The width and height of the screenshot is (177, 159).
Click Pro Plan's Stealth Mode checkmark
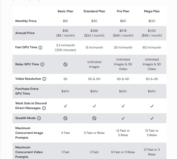click(x=123, y=118)
